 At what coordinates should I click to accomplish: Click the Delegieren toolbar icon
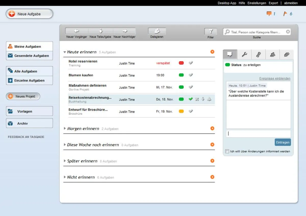coord(157,31)
